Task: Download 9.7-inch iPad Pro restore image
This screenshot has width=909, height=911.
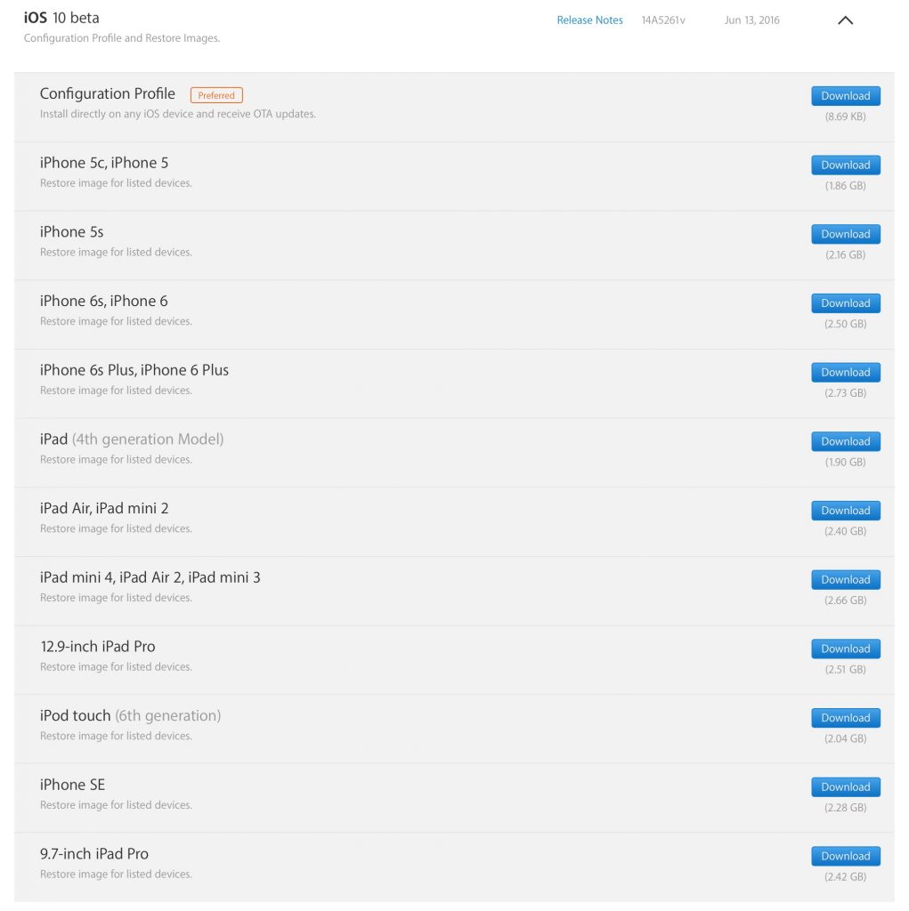Action: coord(845,856)
